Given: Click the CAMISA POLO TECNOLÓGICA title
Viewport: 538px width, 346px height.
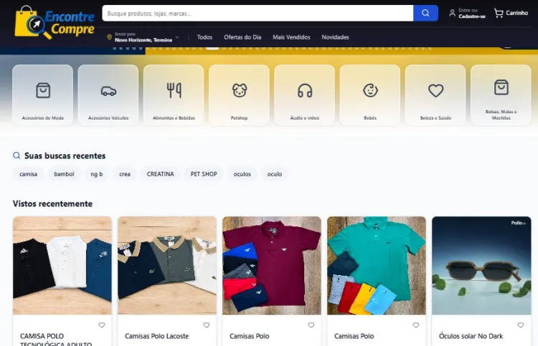Looking at the screenshot, I should coord(56,340).
